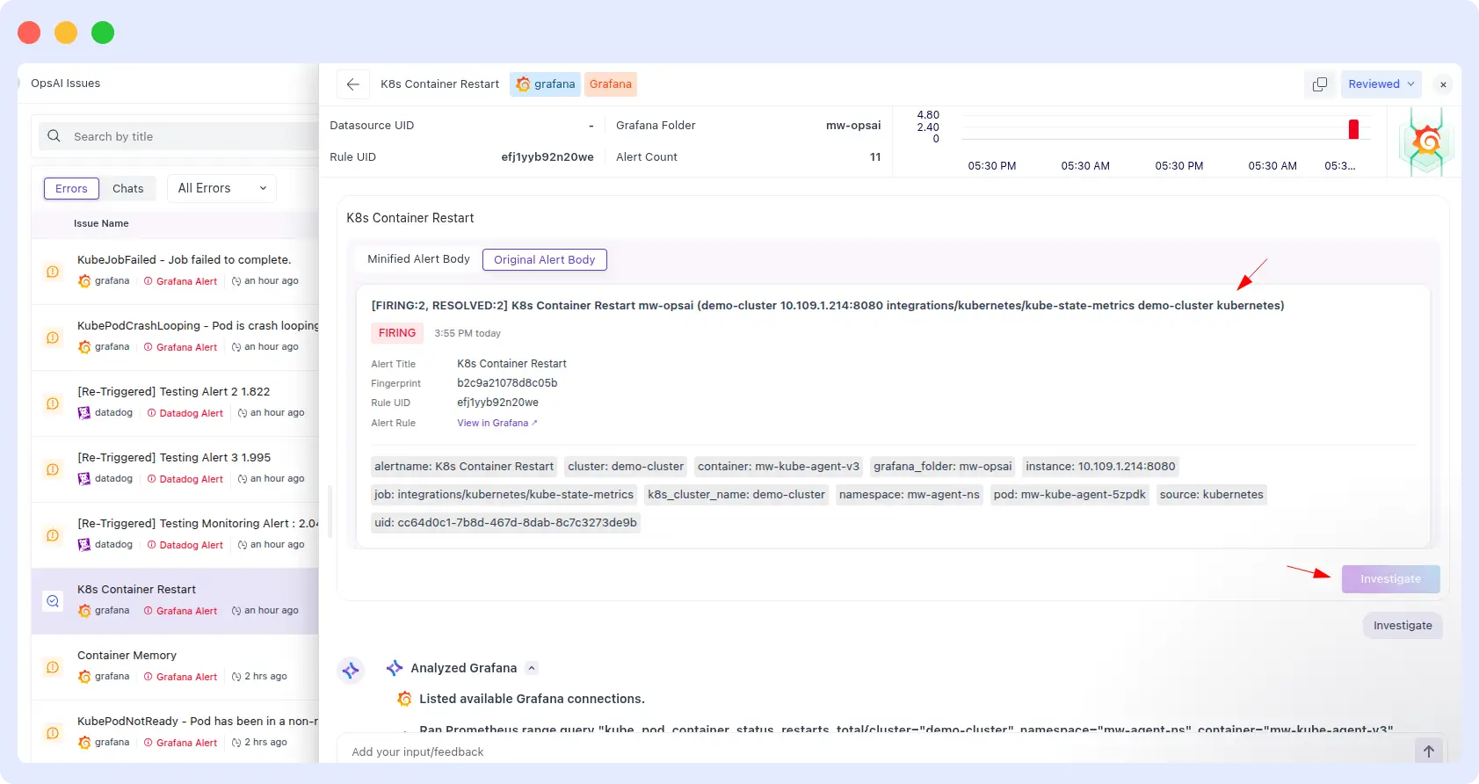Click status icon of KubeJobFailed row

click(x=53, y=272)
